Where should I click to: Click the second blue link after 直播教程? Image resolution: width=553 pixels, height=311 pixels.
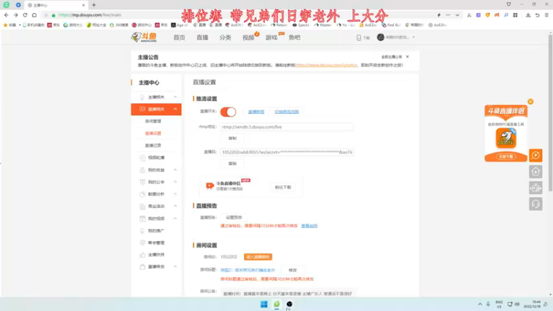(x=287, y=112)
